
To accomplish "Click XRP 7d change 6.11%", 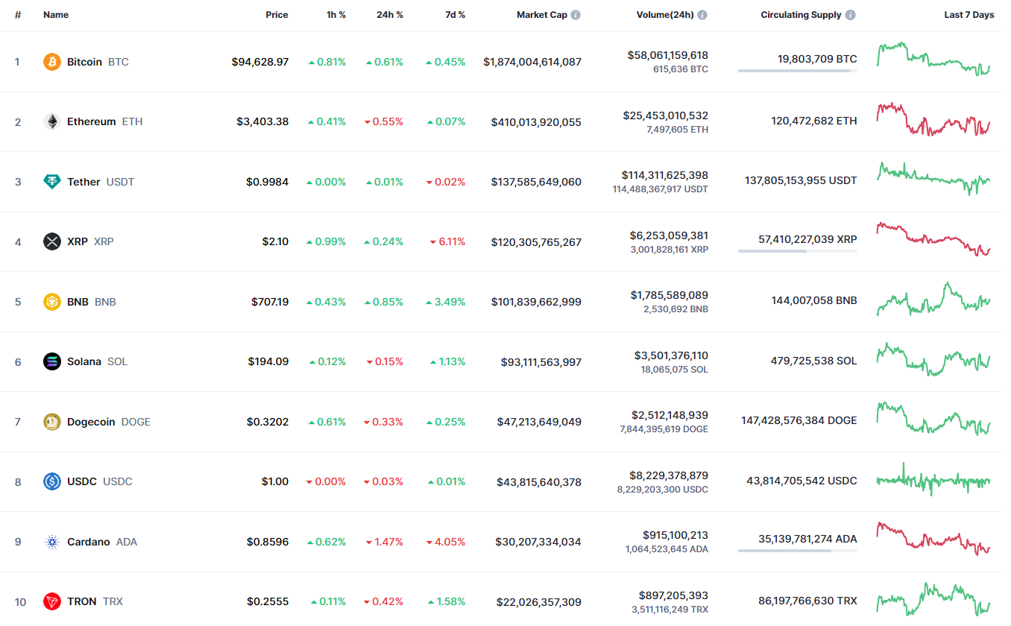I will point(447,241).
